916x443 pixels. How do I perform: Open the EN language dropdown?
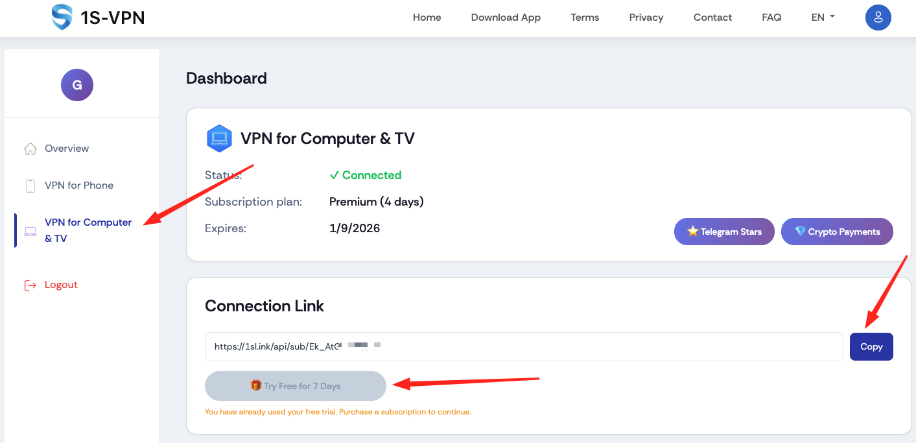[822, 17]
